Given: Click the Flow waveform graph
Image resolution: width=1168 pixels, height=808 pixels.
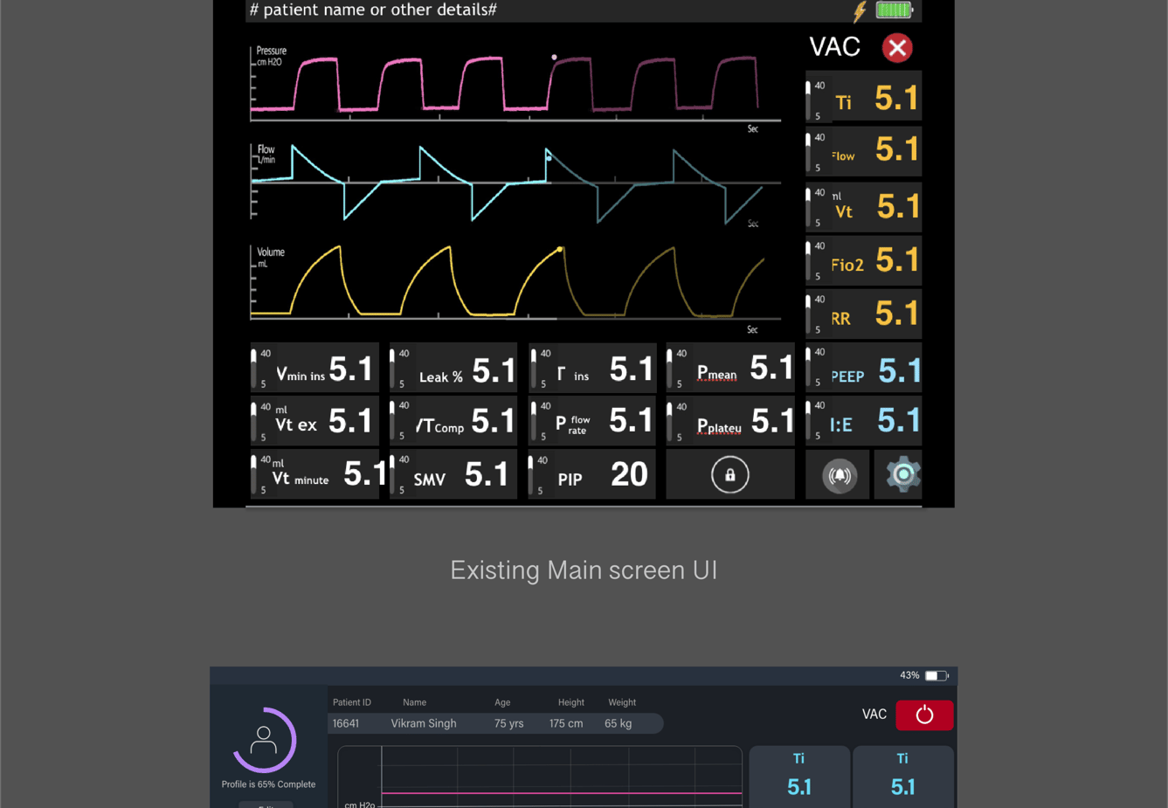Looking at the screenshot, I should click(x=515, y=183).
